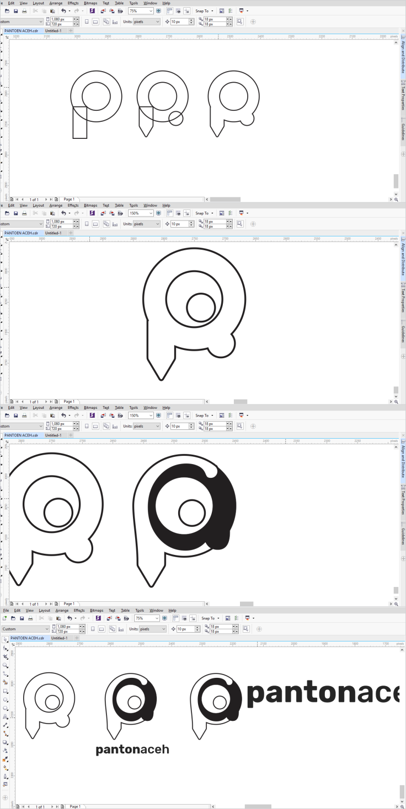Select the Artistic Media tool in toolbox
The image size is (406, 809).
(5, 682)
